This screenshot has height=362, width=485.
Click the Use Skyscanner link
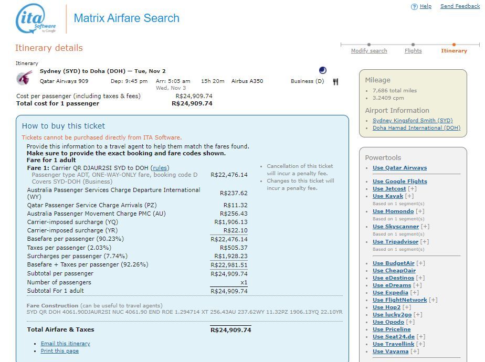(396, 226)
